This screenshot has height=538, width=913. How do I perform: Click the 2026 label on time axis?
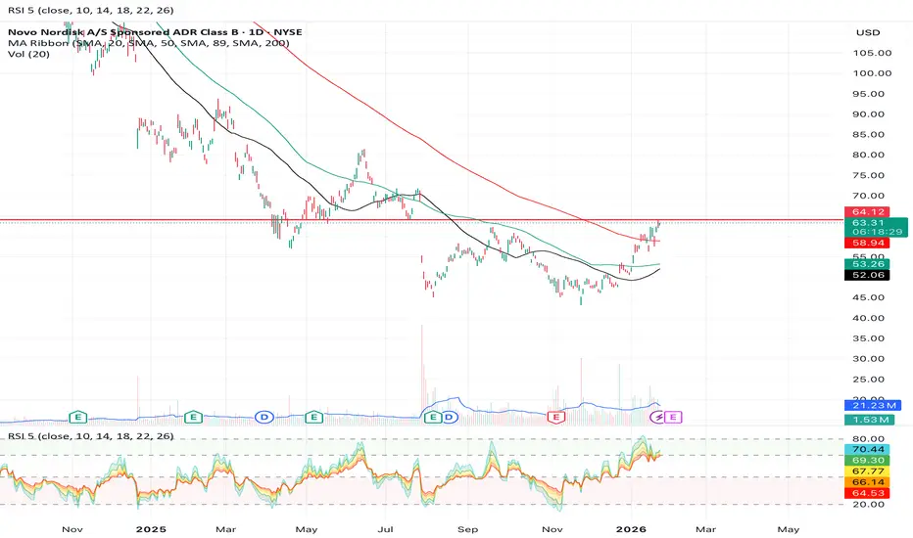point(631,529)
